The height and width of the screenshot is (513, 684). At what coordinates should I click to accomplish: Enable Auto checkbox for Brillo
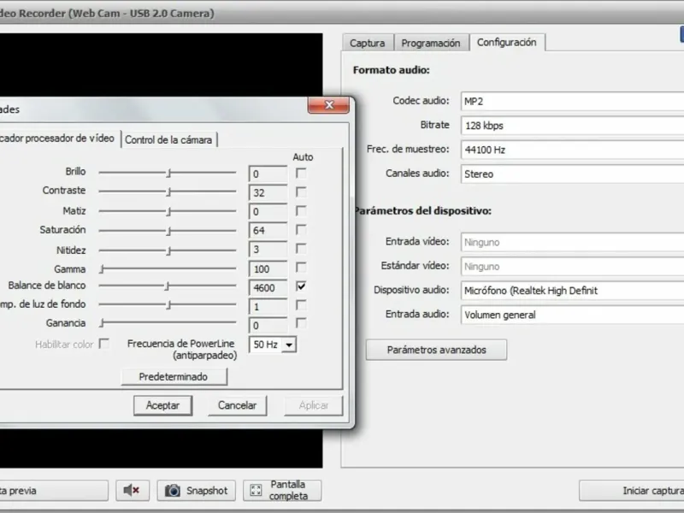pyautogui.click(x=301, y=174)
